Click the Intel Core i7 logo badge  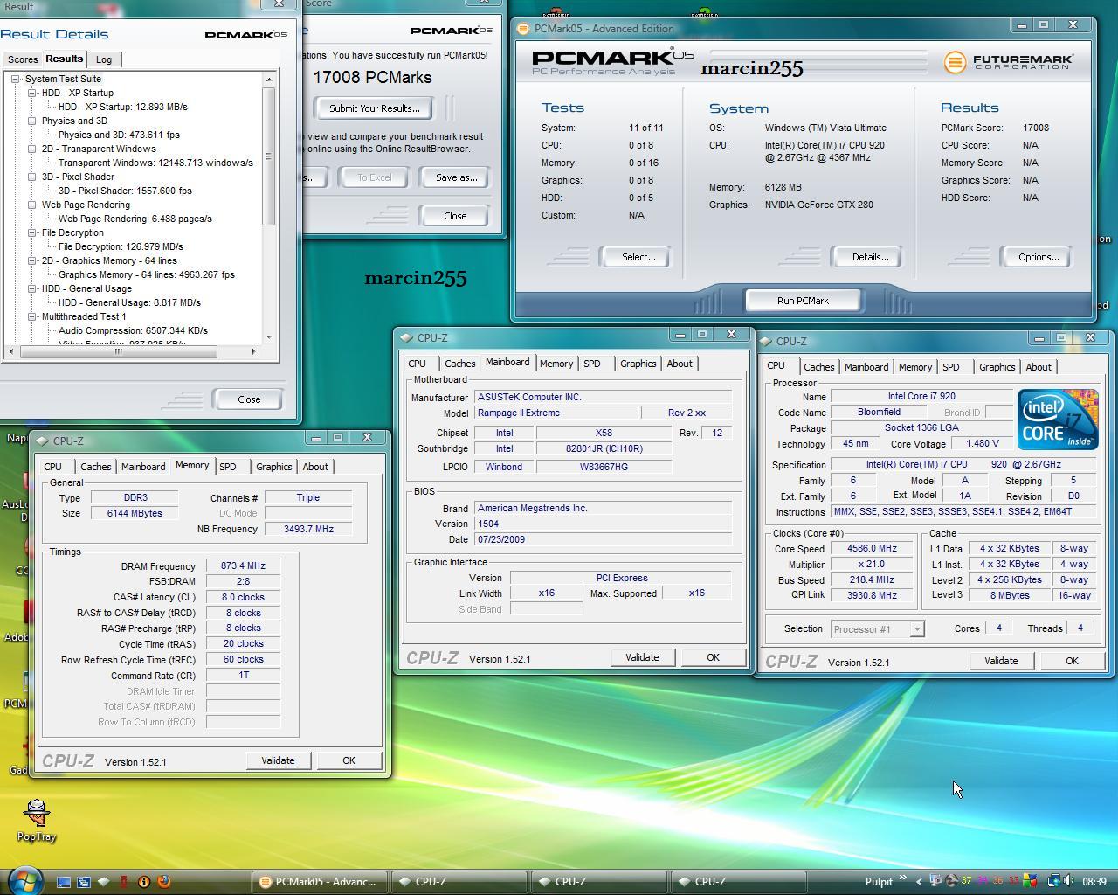1058,419
